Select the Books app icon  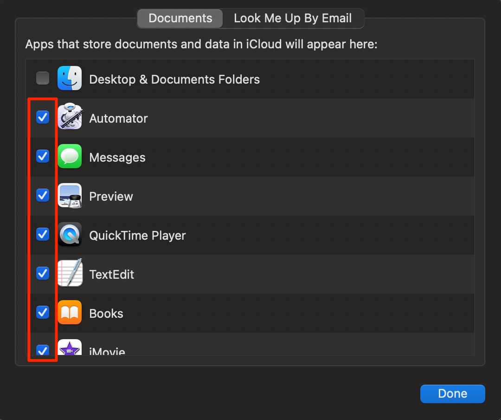tap(70, 313)
